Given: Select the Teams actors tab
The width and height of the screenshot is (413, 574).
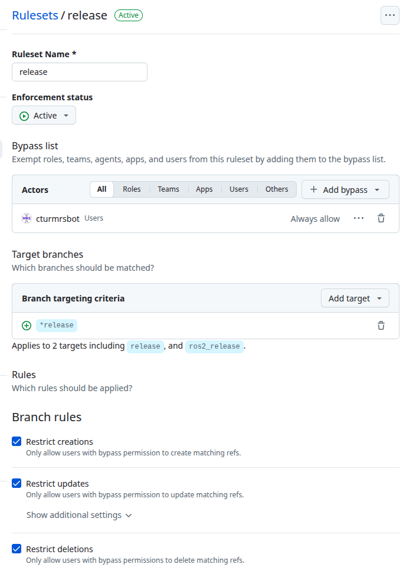Looking at the screenshot, I should (168, 189).
